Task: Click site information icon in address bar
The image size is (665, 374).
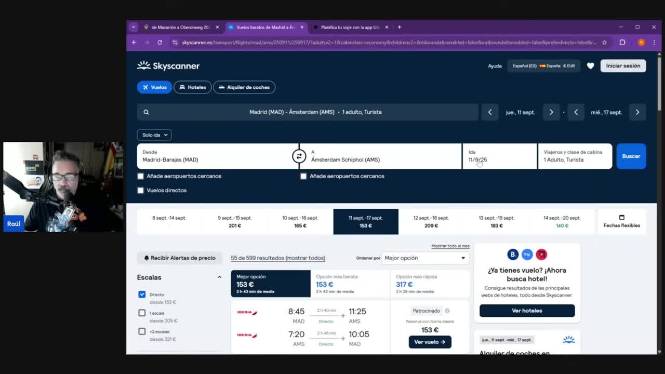Action: tap(175, 43)
